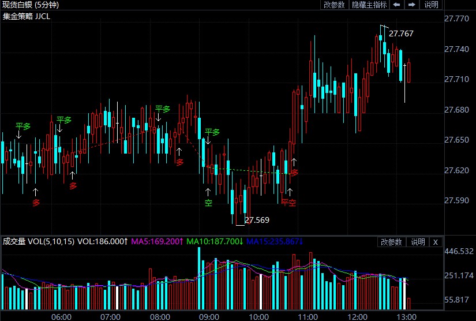Click the 09:00 time axis label

click(x=209, y=317)
